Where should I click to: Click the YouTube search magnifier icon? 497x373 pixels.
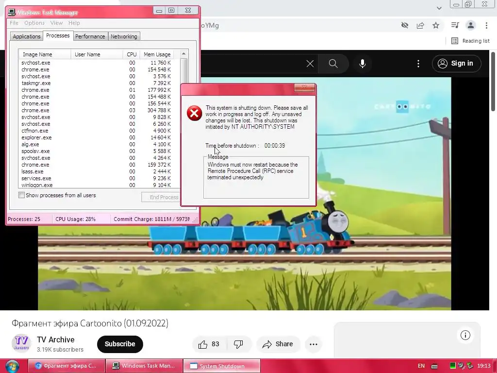coord(333,64)
